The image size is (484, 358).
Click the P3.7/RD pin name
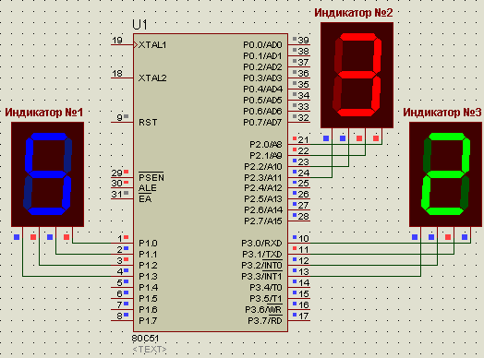(265, 321)
